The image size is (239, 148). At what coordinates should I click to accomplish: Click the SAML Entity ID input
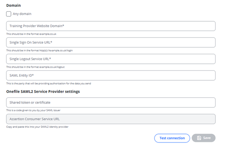[x=111, y=75]
